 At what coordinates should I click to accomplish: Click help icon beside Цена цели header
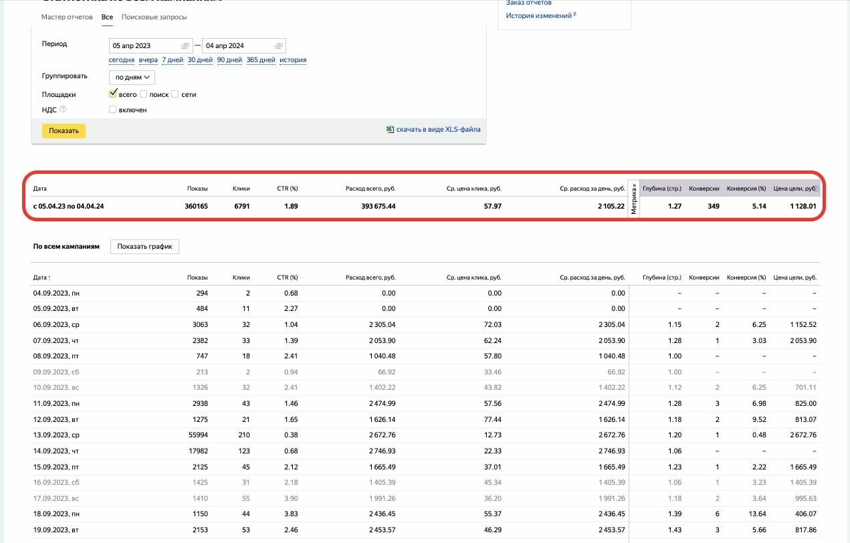[815, 189]
